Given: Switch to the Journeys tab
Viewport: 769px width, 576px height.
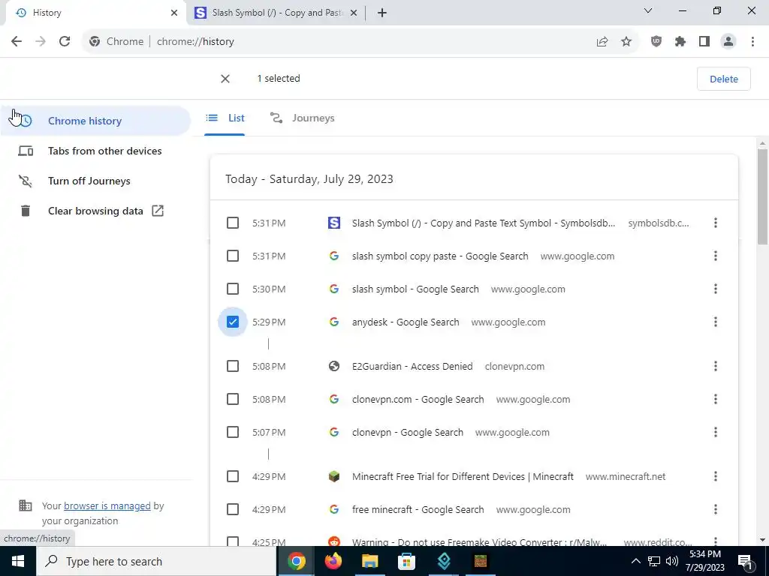Looking at the screenshot, I should coord(303,118).
